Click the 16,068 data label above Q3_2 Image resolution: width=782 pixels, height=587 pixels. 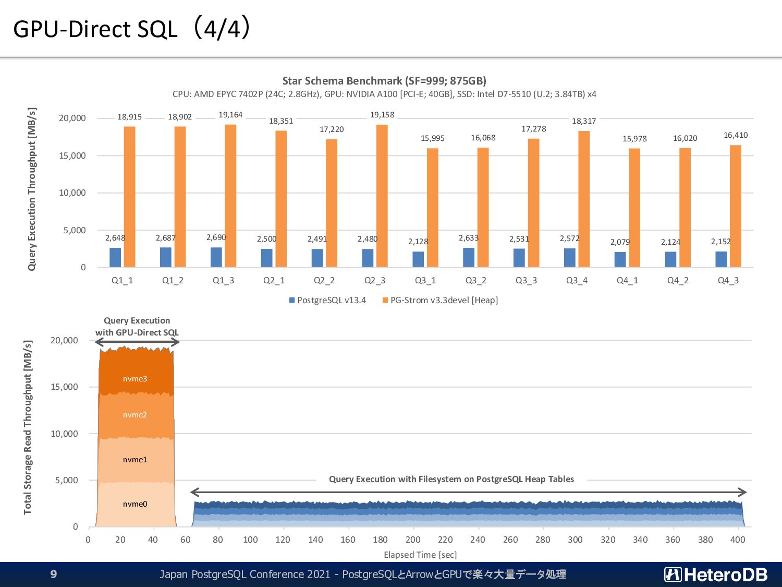pyautogui.click(x=483, y=138)
